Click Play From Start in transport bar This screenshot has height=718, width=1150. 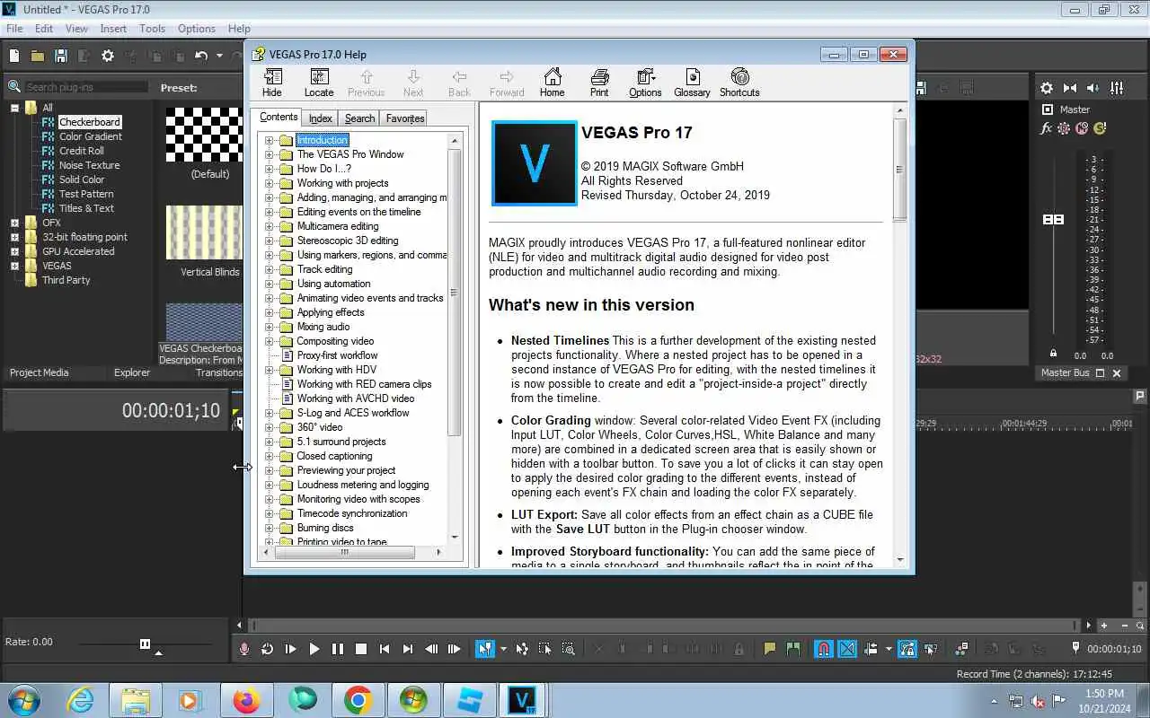click(x=290, y=649)
